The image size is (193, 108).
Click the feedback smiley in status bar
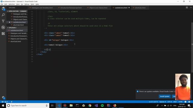[x=185, y=102]
